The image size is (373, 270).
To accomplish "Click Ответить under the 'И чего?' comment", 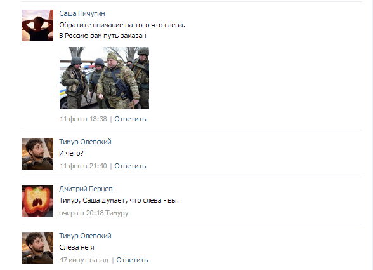I will [130, 166].
